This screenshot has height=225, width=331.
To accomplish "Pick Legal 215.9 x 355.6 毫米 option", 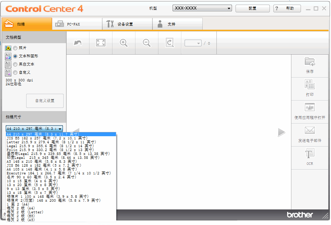I will point(61,146).
